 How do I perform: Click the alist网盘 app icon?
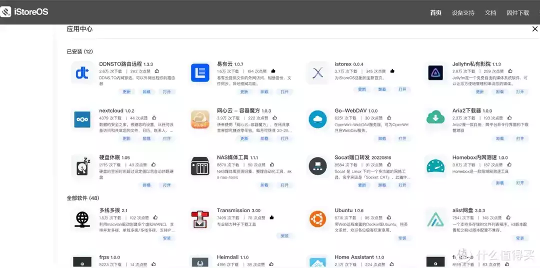click(x=435, y=219)
